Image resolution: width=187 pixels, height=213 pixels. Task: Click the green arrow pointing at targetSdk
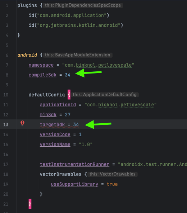tap(98, 124)
